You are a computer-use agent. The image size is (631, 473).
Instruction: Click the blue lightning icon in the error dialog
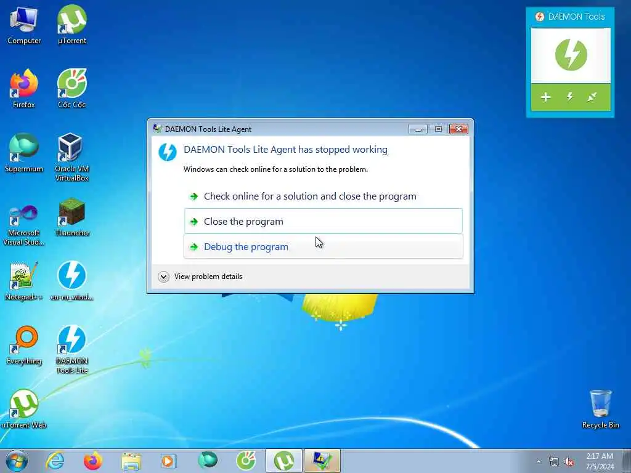(168, 152)
